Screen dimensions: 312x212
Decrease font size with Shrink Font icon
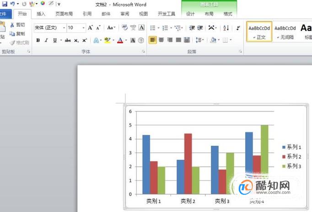(x=98, y=28)
